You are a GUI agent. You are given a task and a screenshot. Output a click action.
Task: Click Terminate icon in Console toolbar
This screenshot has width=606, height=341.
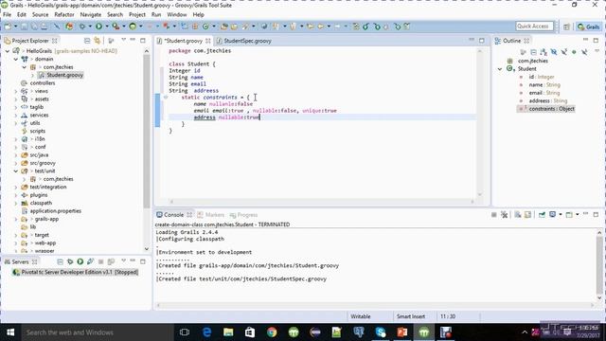pyautogui.click(x=494, y=215)
